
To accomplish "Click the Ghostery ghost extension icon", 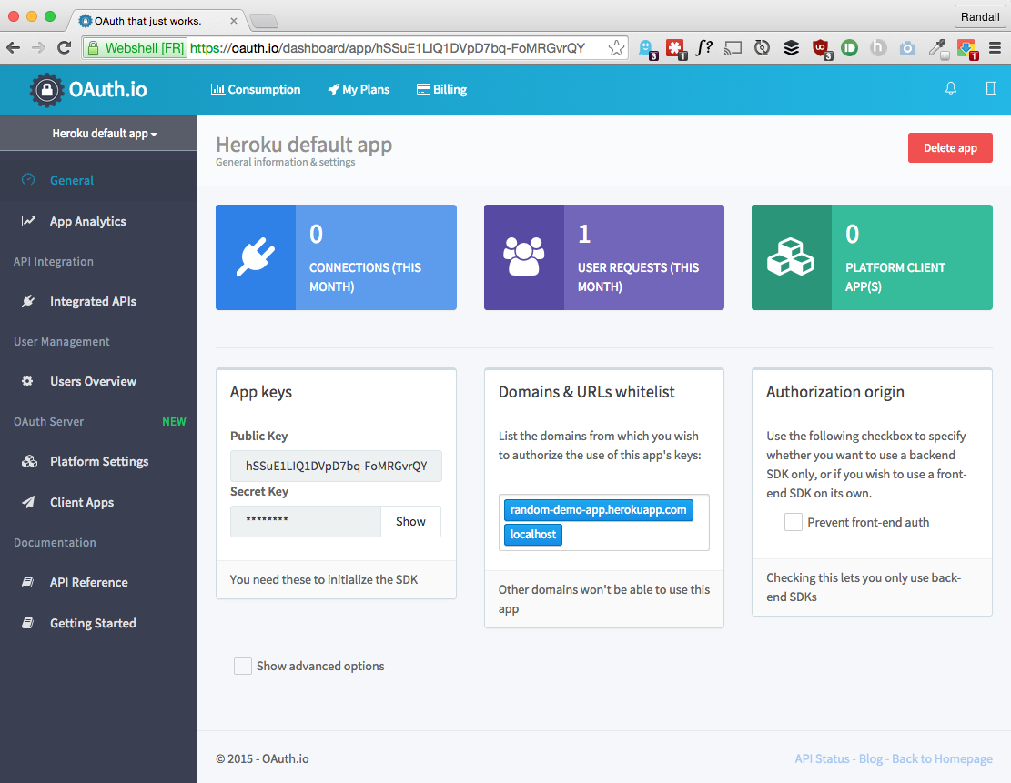I will click(647, 48).
